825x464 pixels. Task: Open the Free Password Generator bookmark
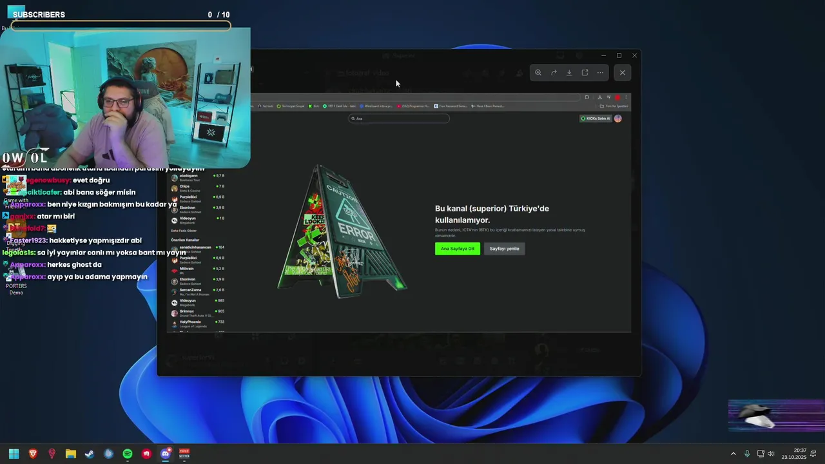[451, 106]
